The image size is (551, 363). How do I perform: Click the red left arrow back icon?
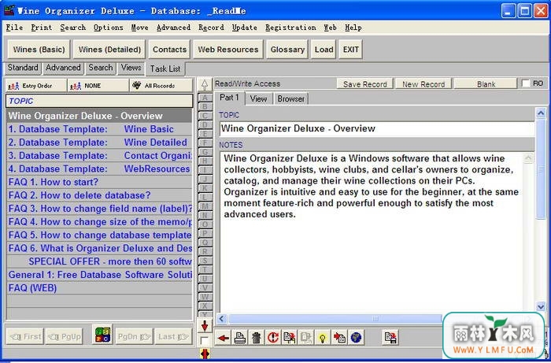223,338
